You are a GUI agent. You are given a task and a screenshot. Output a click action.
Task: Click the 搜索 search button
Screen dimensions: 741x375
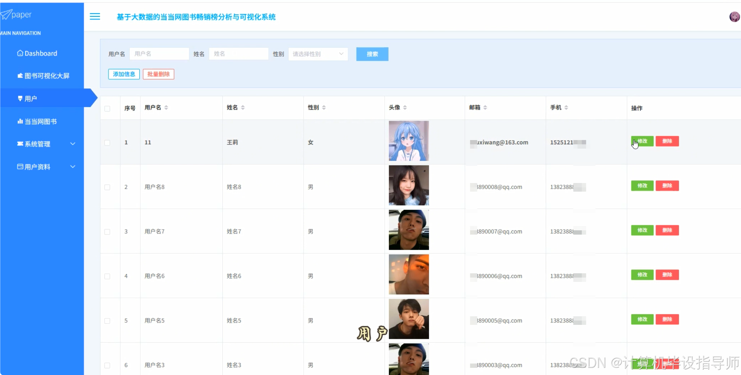(x=372, y=54)
